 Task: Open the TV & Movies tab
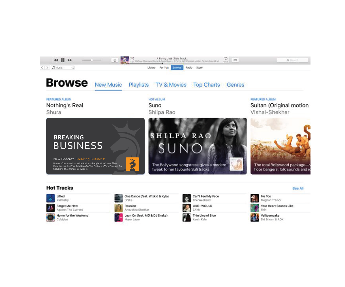pos(171,85)
